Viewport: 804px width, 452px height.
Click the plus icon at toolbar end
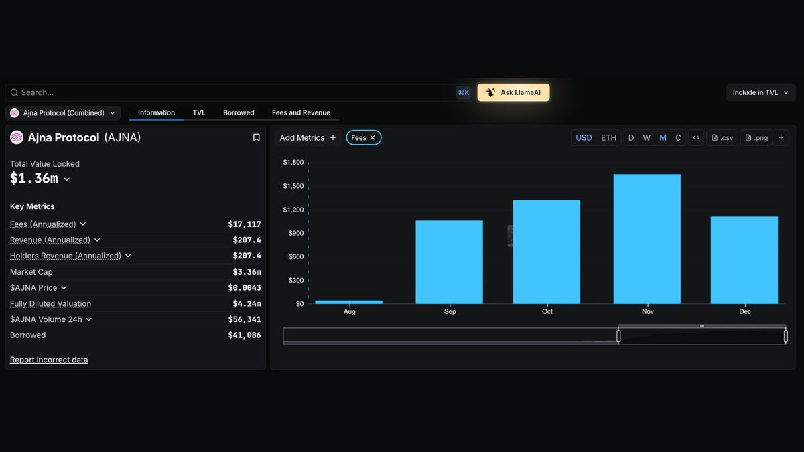(x=781, y=137)
